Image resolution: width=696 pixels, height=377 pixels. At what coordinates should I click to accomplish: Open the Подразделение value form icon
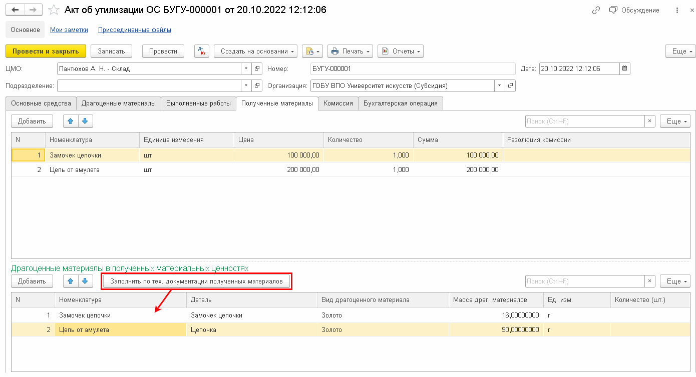[x=257, y=85]
